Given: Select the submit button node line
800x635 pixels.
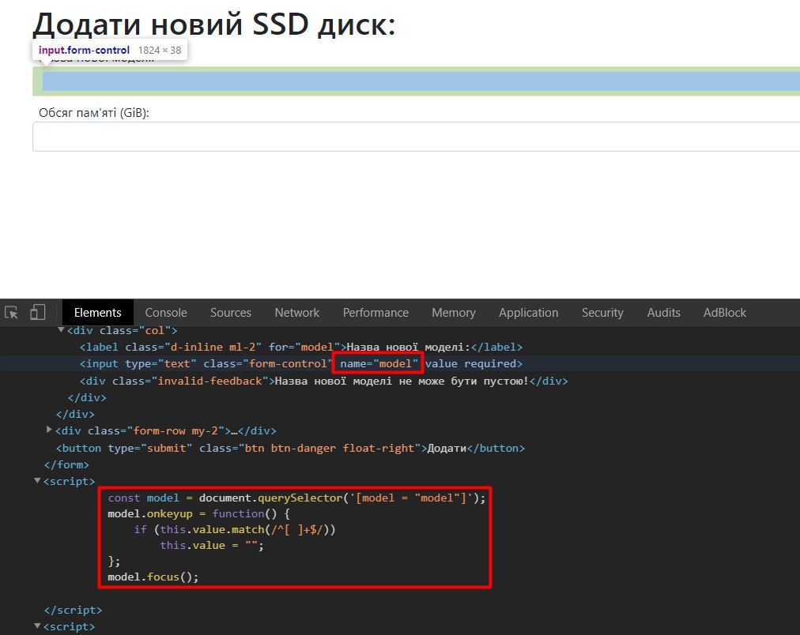Looking at the screenshot, I should pos(290,449).
